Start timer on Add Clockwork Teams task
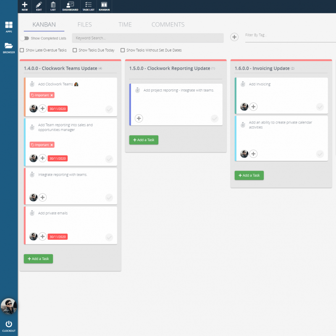 32,84
